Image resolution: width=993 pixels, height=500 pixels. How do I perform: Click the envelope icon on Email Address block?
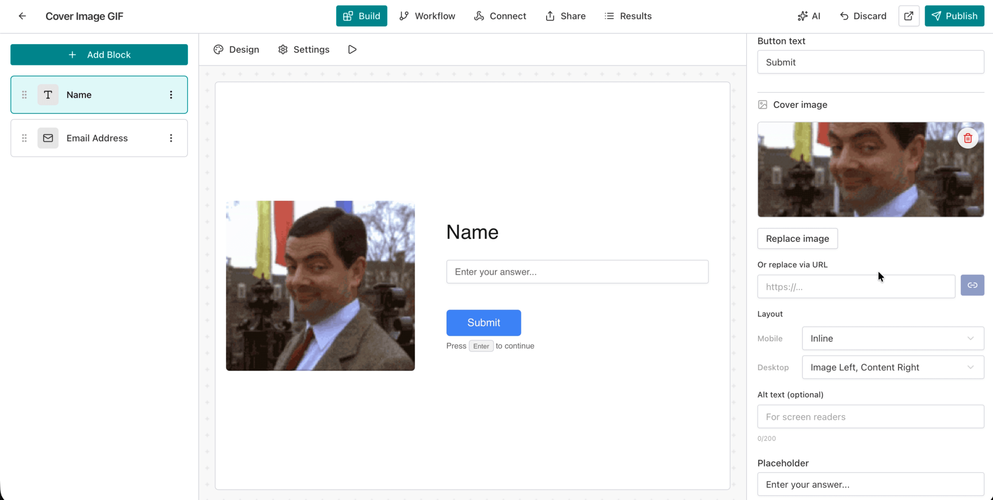(x=48, y=138)
